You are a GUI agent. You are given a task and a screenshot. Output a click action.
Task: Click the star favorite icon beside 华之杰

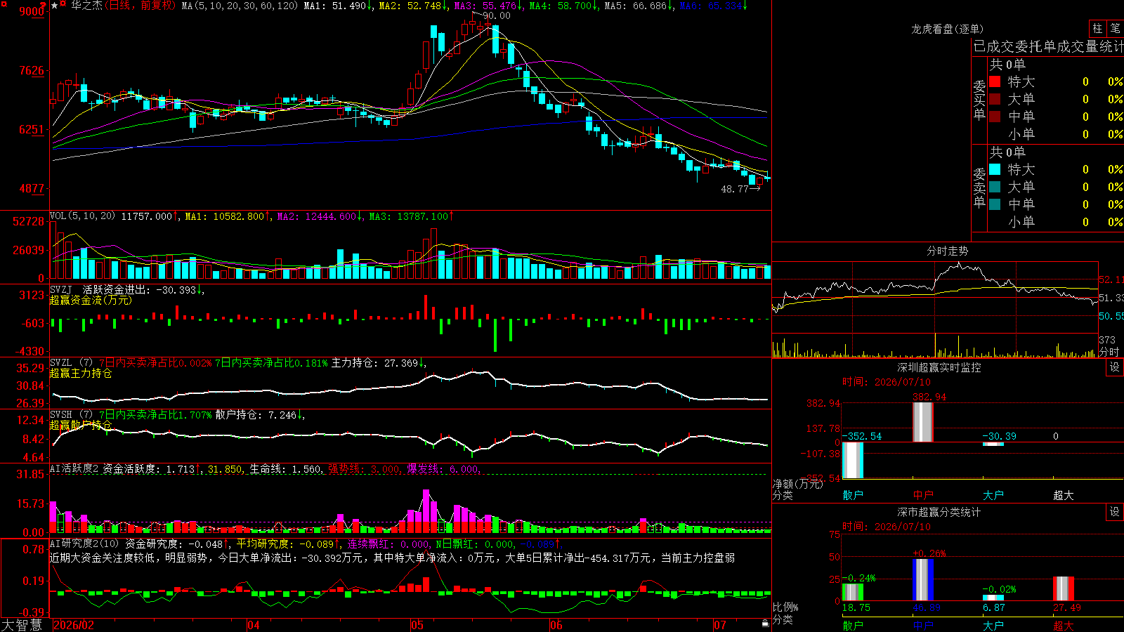pyautogui.click(x=55, y=6)
